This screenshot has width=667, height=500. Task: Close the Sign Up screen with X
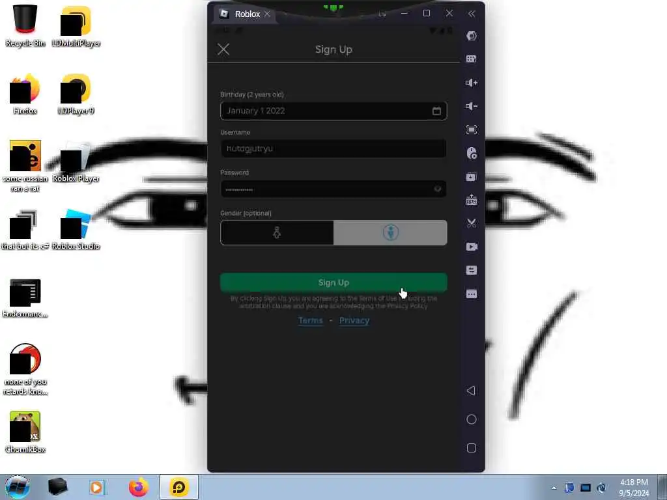[223, 49]
